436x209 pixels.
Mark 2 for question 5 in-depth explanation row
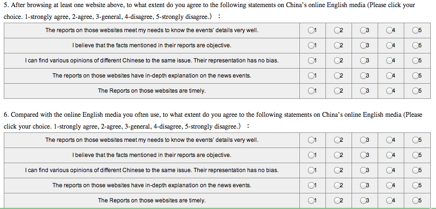click(337, 76)
